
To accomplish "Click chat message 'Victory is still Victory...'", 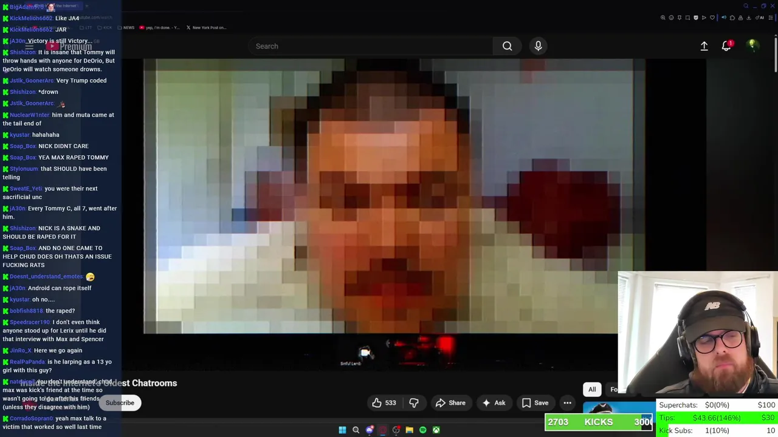I will point(60,41).
